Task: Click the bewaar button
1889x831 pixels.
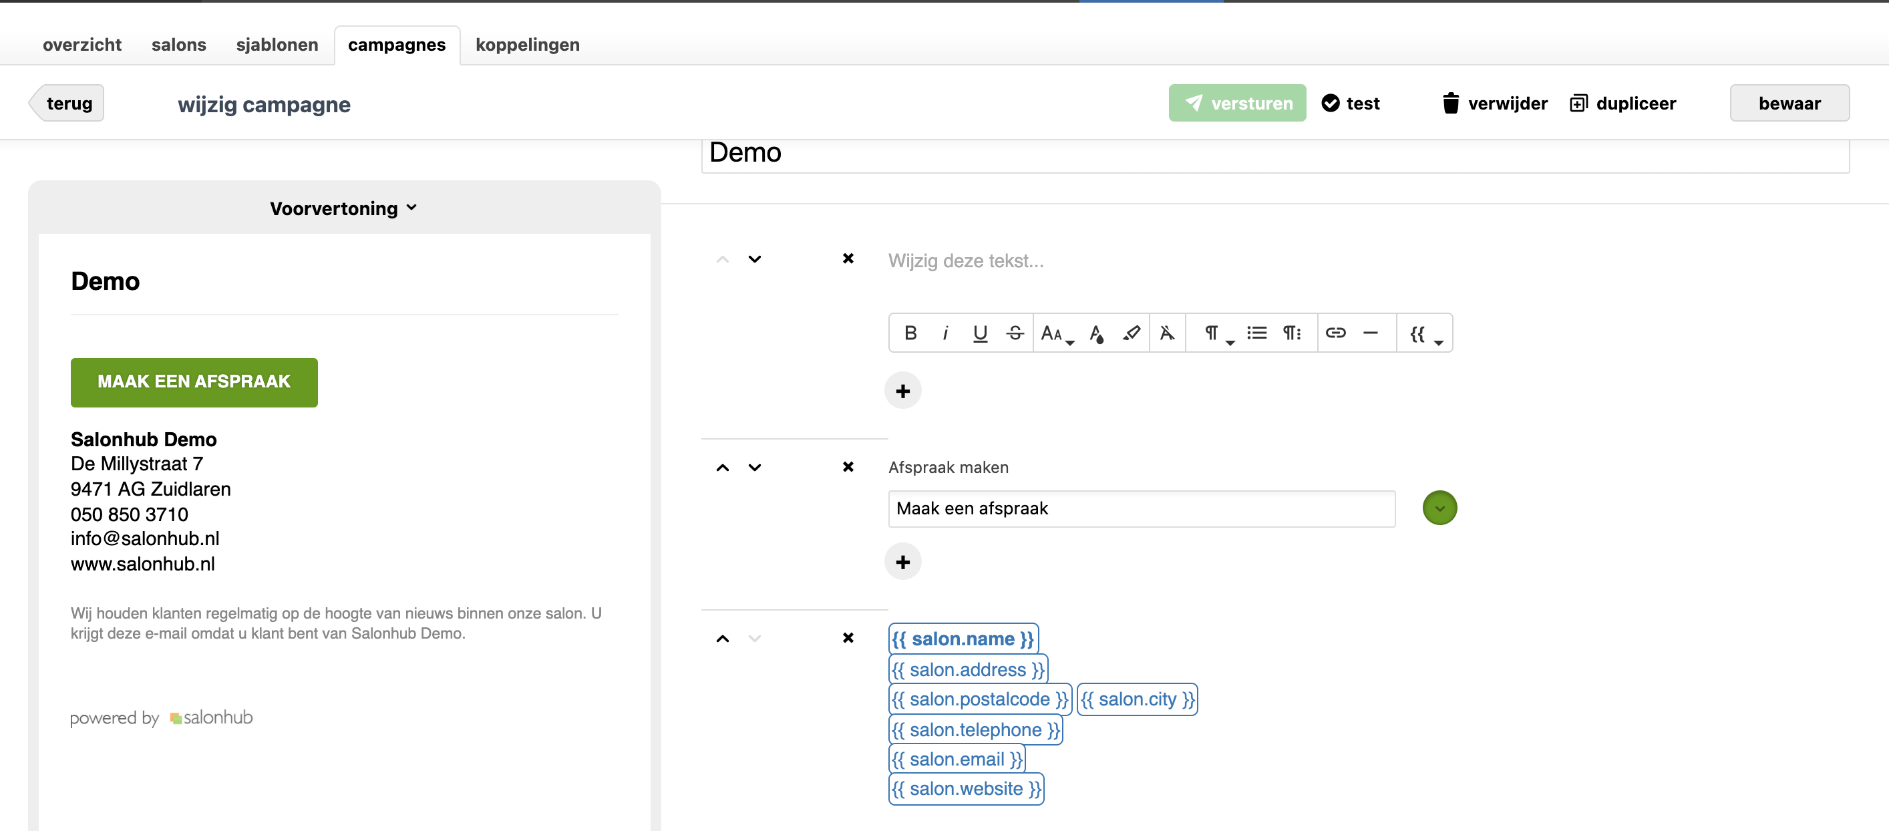Action: coord(1789,104)
